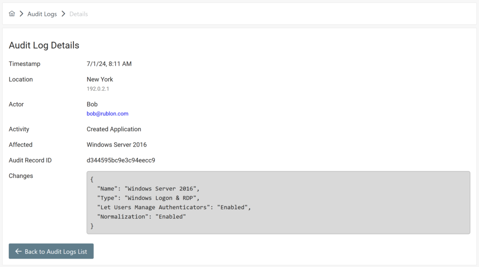Click the Created Application activity value

click(x=114, y=129)
